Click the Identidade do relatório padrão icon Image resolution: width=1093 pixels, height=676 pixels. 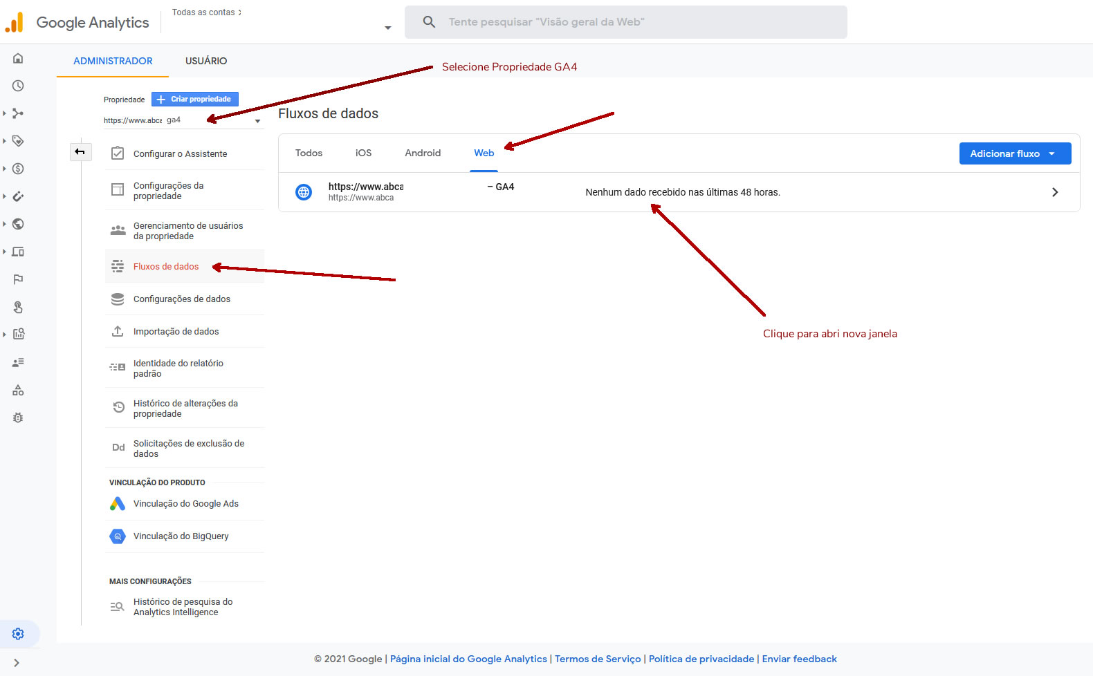[118, 368]
